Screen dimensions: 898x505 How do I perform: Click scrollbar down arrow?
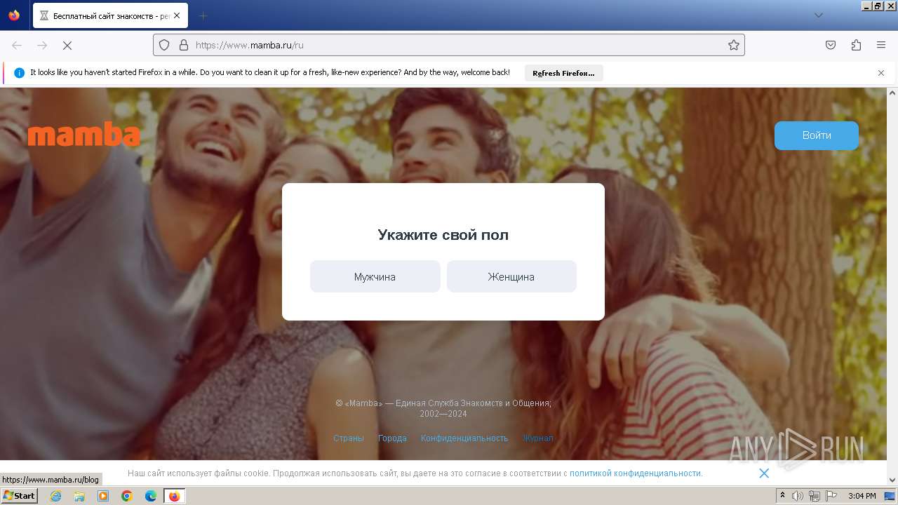coord(892,480)
